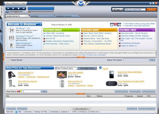159x114 pixels.
Task: Click icon beside 'Thievery Corporation - Dc 3000'
Action: click(x=82, y=41)
